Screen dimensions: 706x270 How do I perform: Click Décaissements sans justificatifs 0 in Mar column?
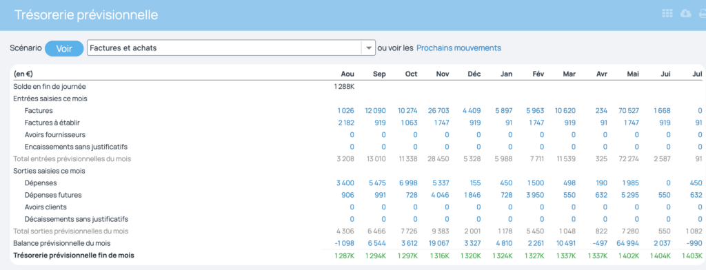coord(574,220)
